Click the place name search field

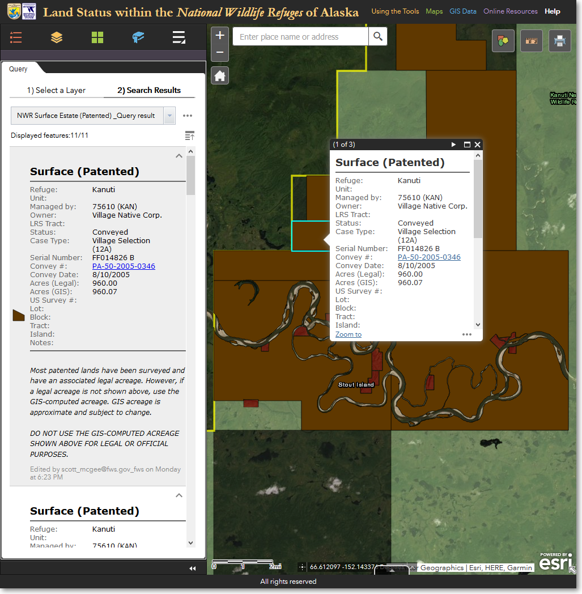(300, 37)
